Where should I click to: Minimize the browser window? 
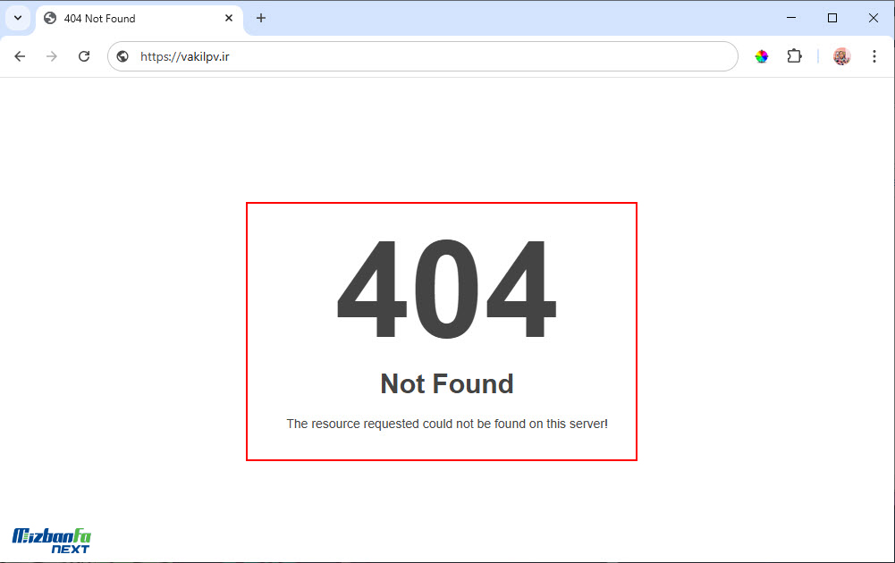point(791,18)
